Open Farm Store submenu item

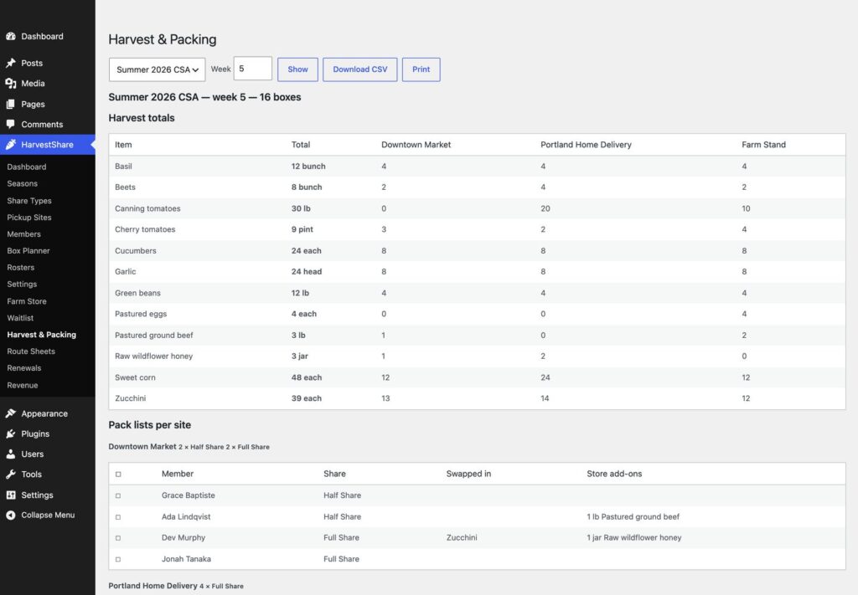[x=27, y=301]
